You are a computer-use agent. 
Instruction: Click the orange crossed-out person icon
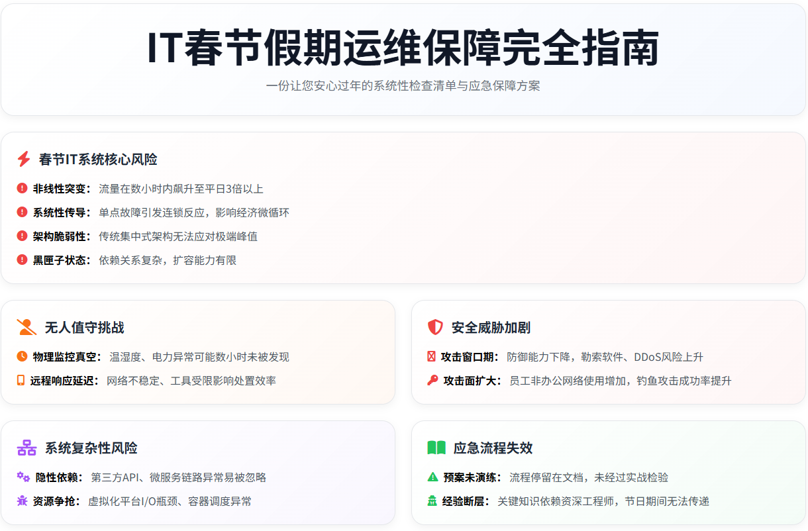pos(26,328)
